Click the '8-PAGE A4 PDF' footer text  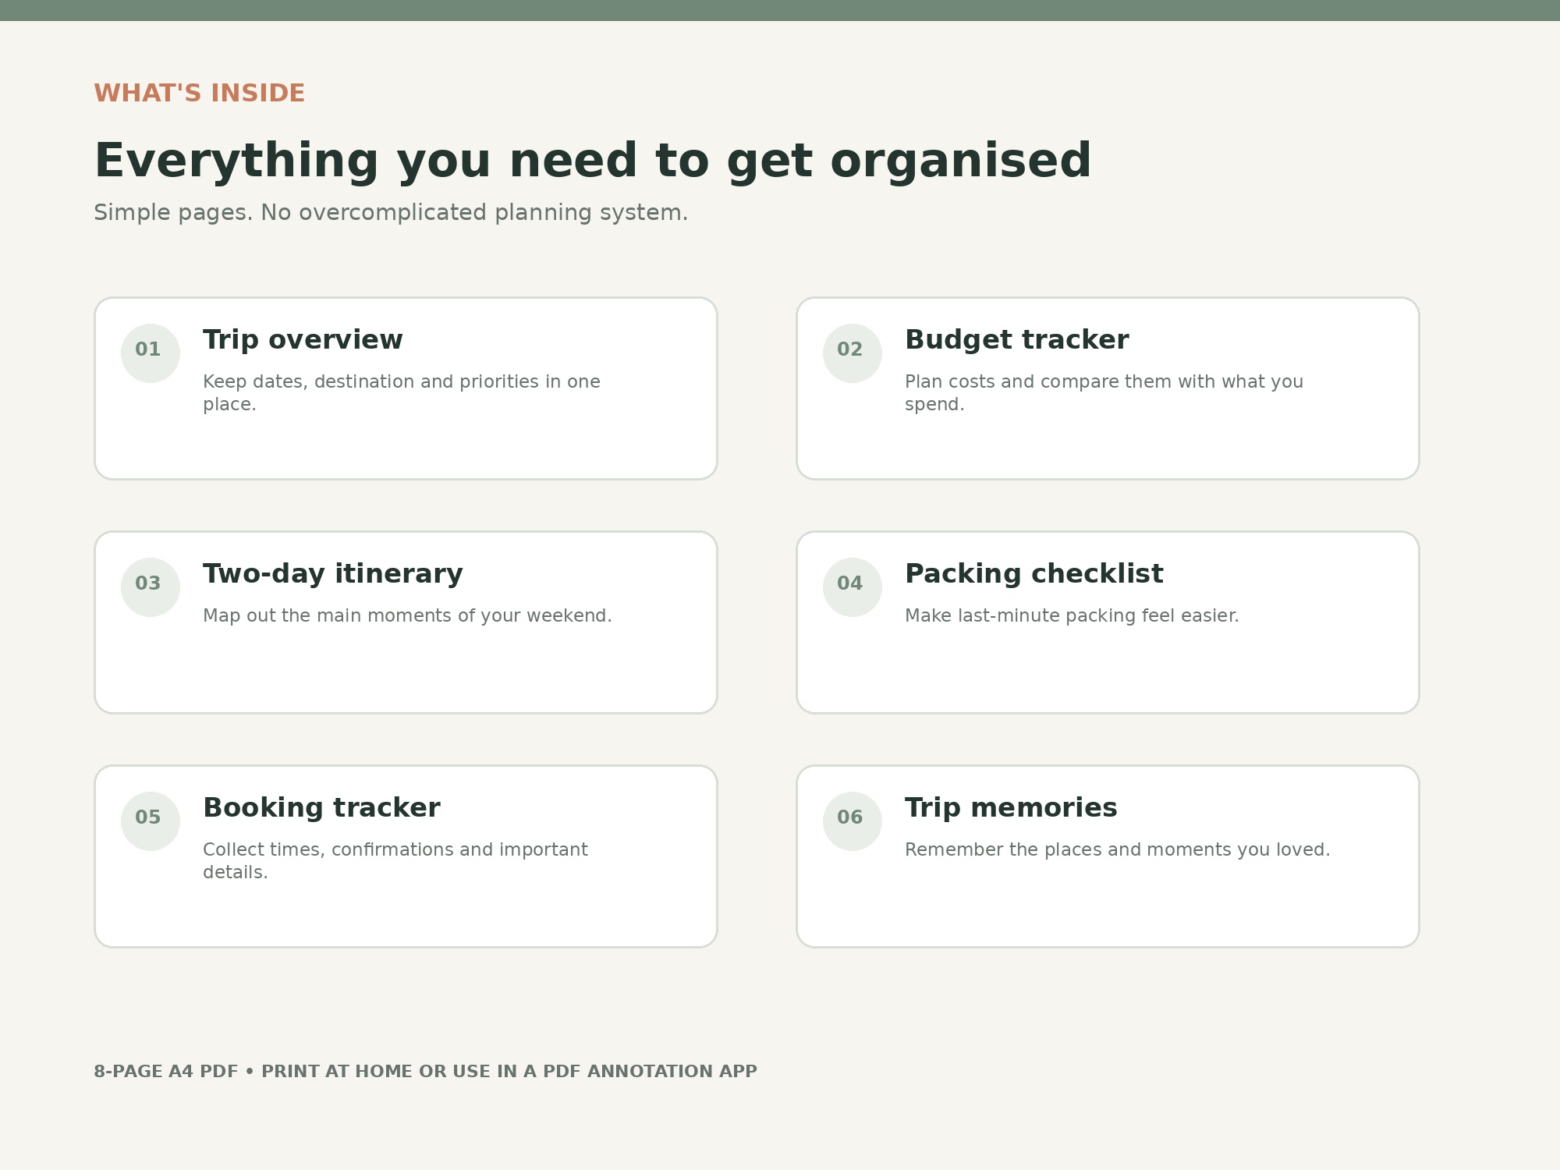[x=425, y=1072]
